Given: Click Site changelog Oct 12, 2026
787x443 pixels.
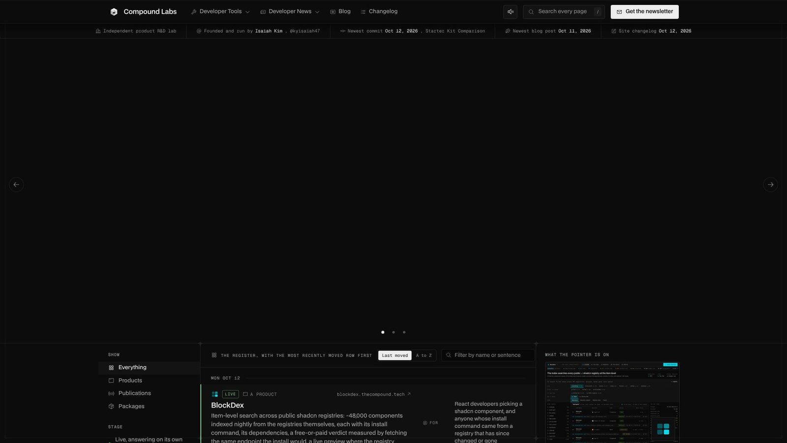Looking at the screenshot, I should click(651, 31).
